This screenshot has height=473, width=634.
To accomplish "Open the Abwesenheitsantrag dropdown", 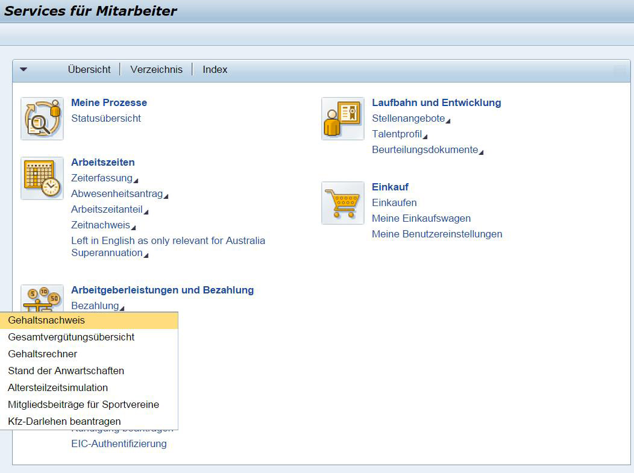I will tap(119, 194).
